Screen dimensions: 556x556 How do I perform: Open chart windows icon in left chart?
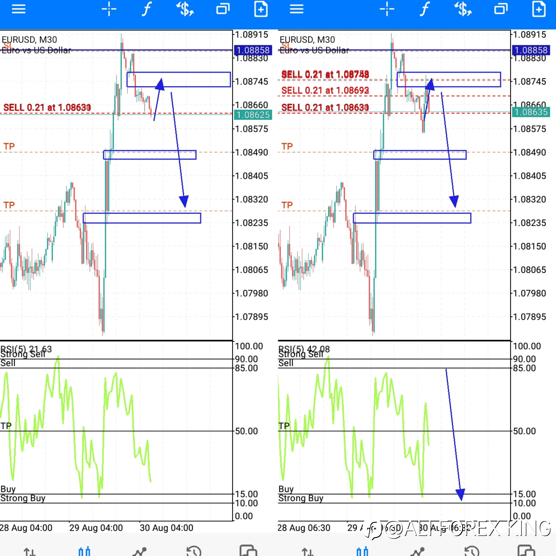(223, 9)
